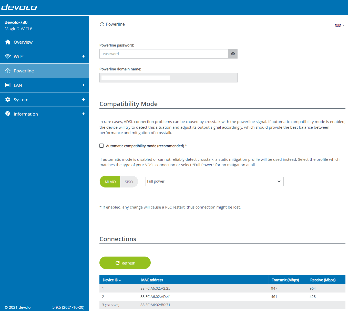Expand the System submenu plus sign
This screenshot has height=311, width=348.
point(83,99)
